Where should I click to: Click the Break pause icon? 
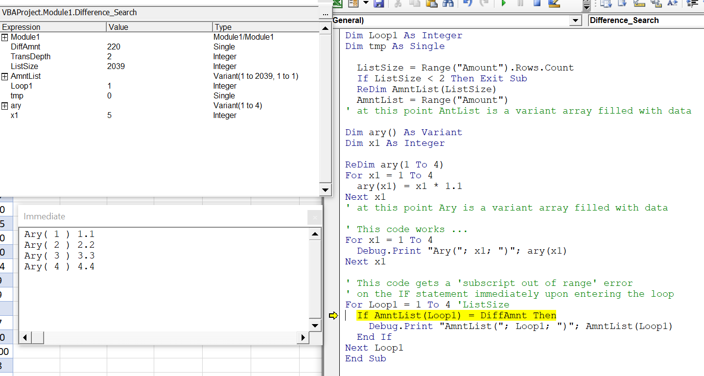tap(520, 3)
